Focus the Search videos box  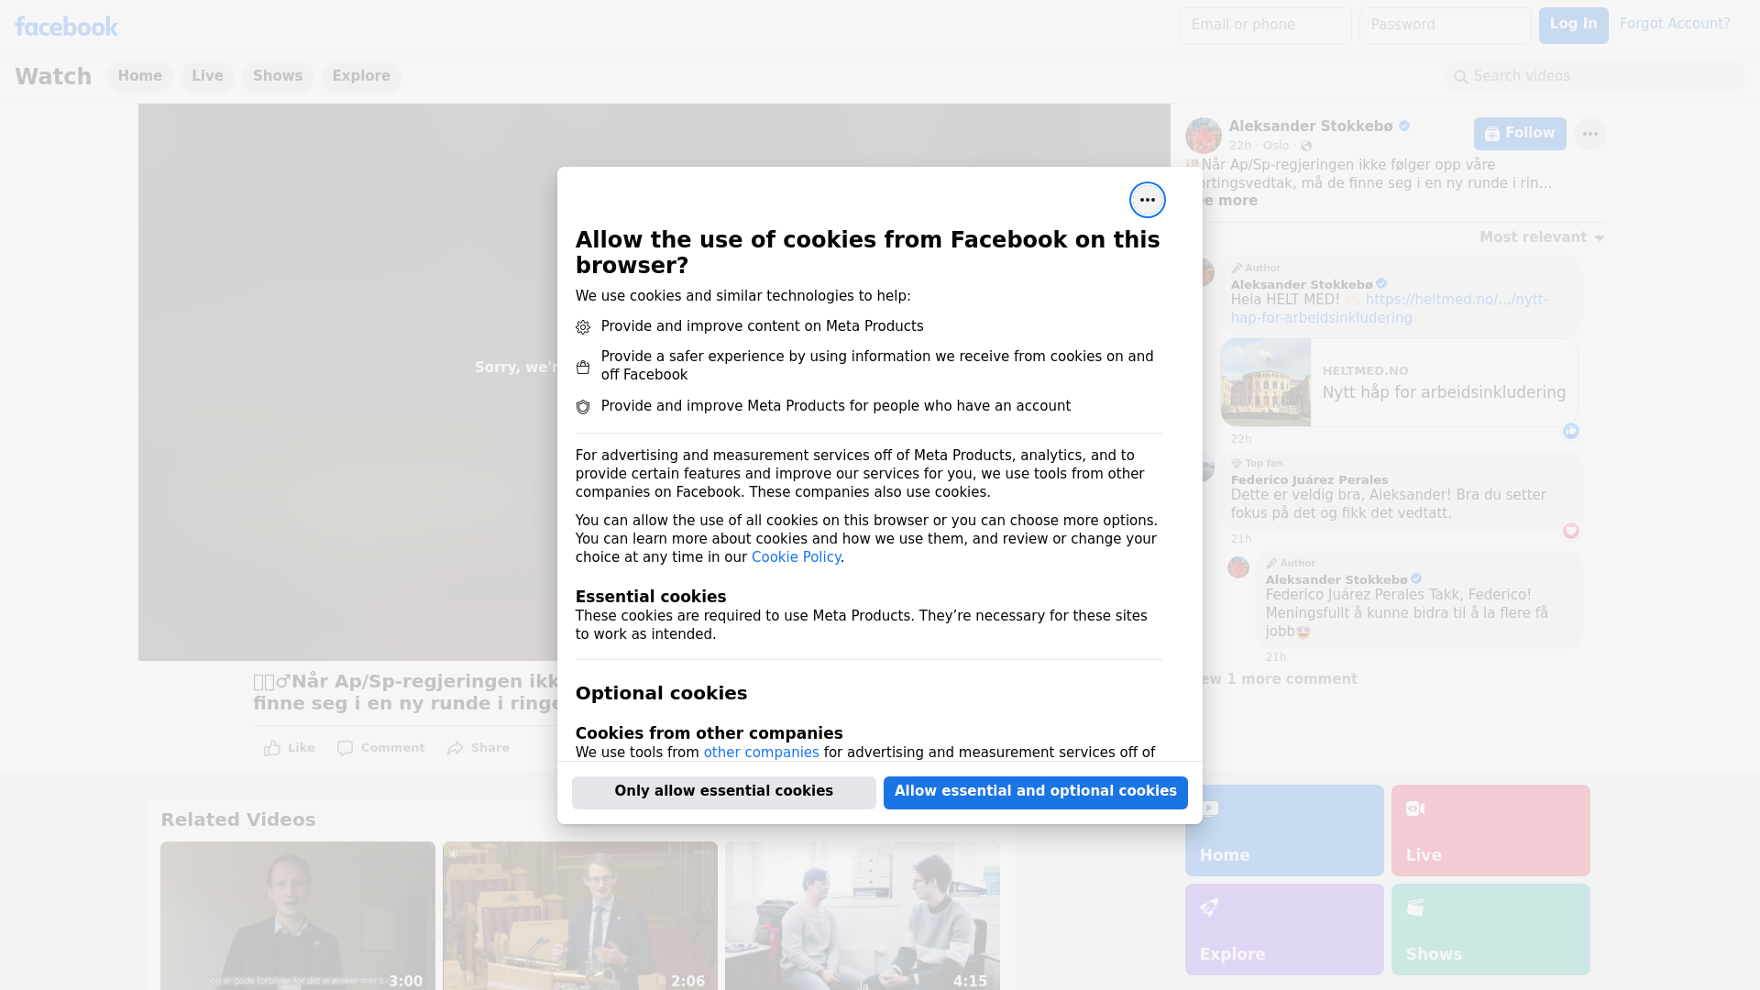(1595, 77)
